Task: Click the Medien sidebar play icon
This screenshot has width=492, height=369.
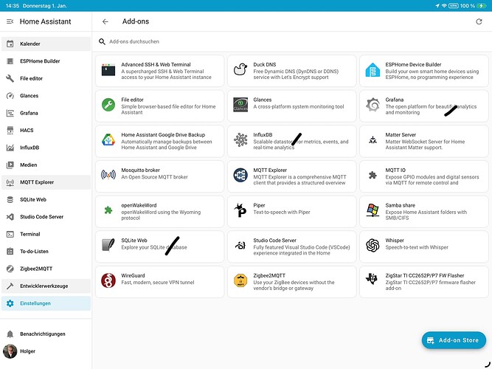Action: pyautogui.click(x=10, y=165)
